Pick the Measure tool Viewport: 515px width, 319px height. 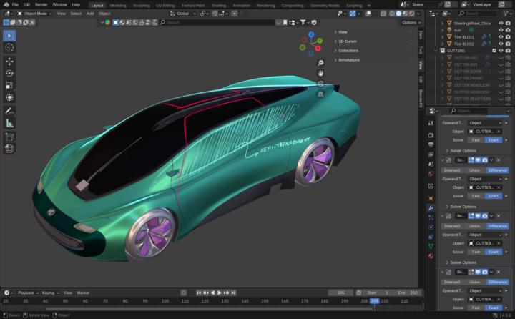9,123
